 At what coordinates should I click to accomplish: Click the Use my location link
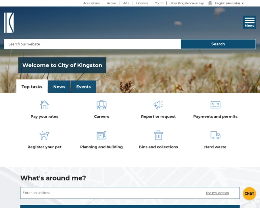coord(217,193)
